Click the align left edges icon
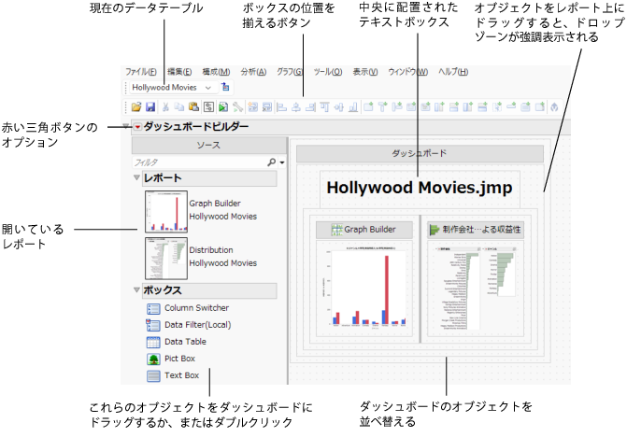This screenshot has width=627, height=437. coord(282,106)
